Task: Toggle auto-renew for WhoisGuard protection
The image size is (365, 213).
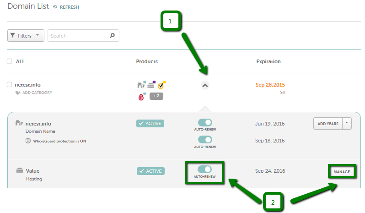Action: (x=205, y=140)
